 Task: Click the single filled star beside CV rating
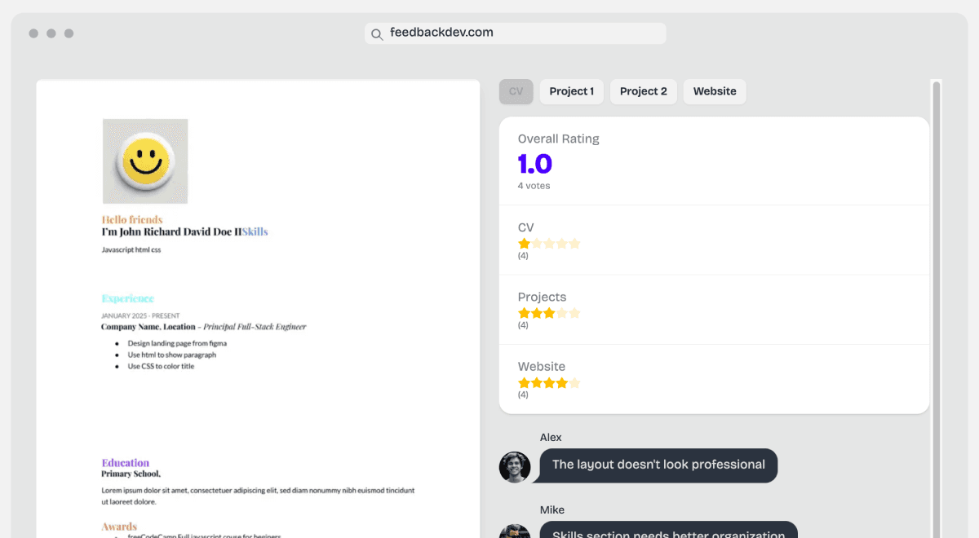pyautogui.click(x=523, y=243)
